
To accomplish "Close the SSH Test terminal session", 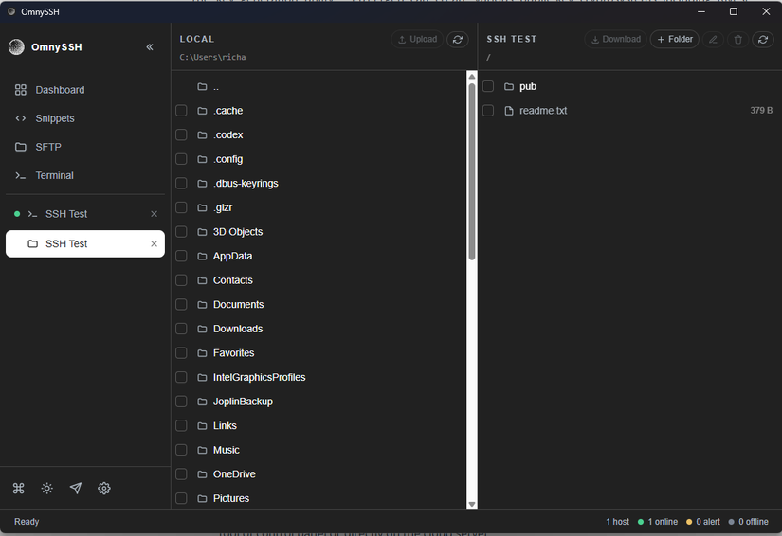I will tap(155, 214).
